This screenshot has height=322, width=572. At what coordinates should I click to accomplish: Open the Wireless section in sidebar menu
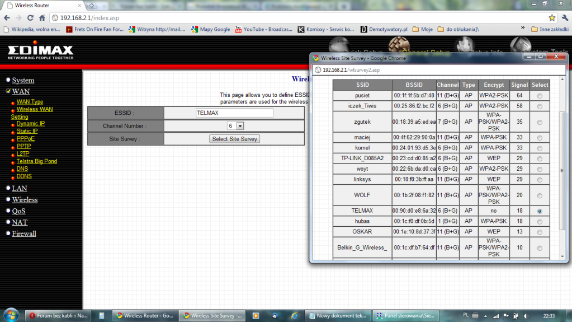(x=25, y=200)
